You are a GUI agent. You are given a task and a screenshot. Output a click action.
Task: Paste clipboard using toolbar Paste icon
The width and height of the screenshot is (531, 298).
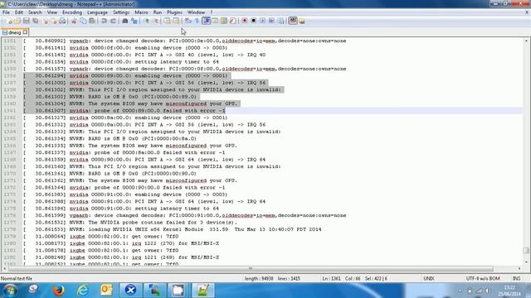92,21
